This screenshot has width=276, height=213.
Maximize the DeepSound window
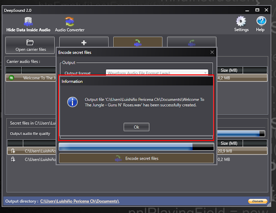pos(257,10)
